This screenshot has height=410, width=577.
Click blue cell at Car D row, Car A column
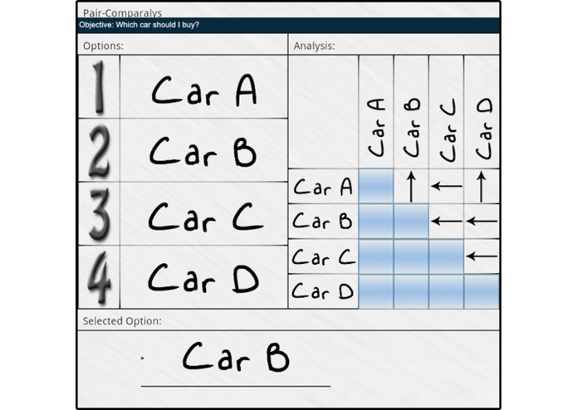coord(376,291)
